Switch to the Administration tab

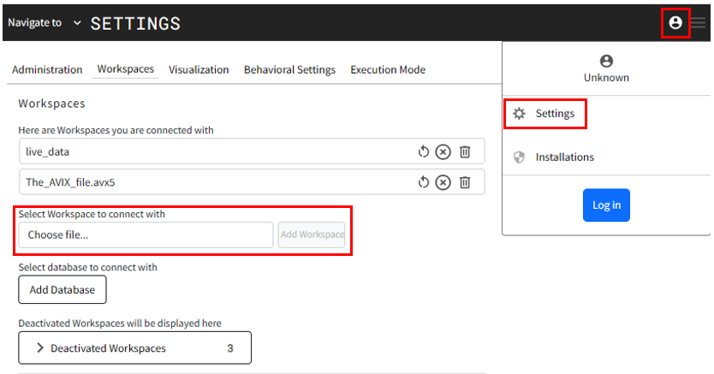[x=47, y=69]
